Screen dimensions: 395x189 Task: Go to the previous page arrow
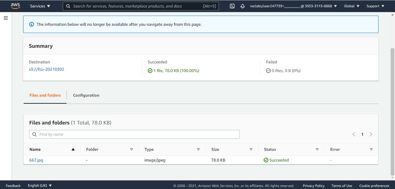pyautogui.click(x=354, y=134)
